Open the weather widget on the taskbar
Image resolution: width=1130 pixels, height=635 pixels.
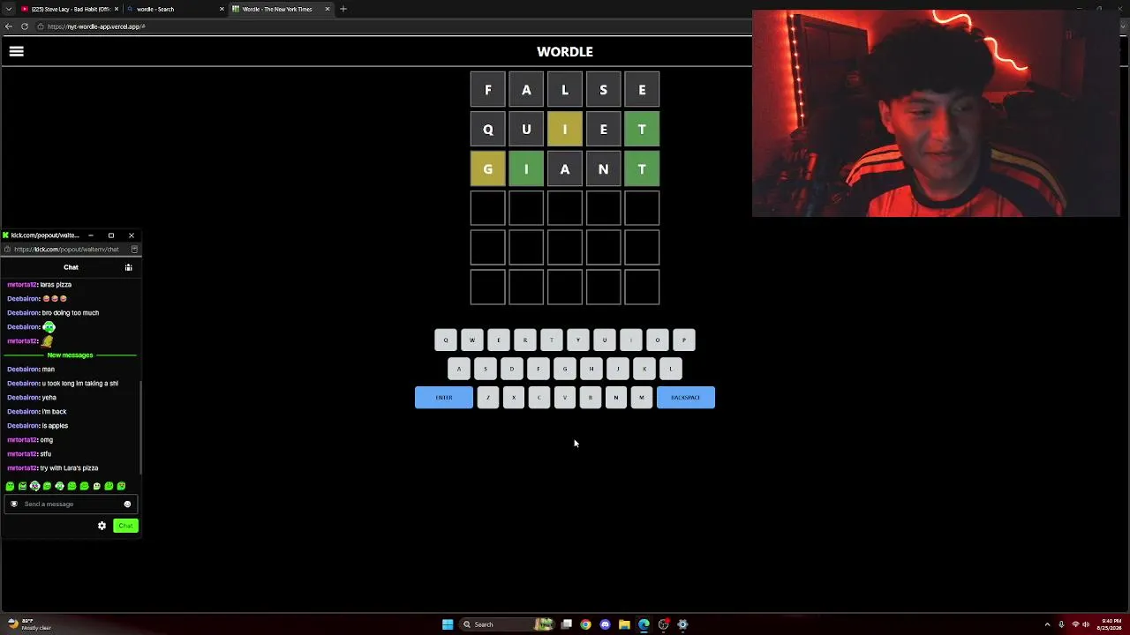point(29,624)
